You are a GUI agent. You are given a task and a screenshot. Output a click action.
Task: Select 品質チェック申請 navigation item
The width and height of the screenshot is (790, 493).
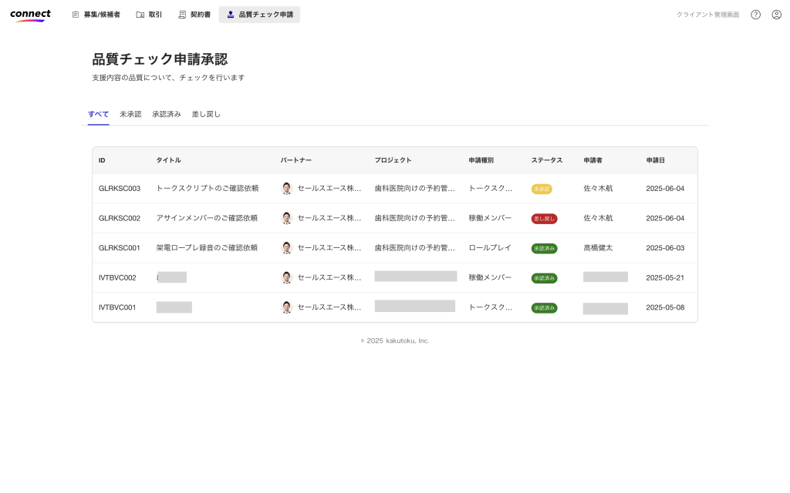(259, 15)
